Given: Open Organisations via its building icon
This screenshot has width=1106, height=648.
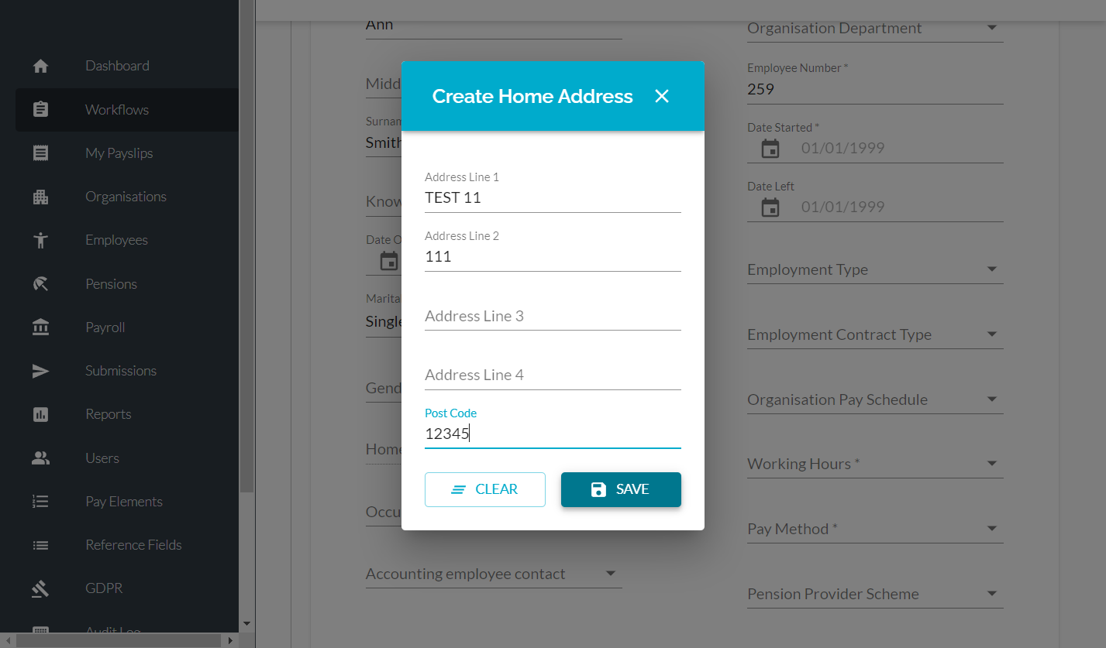Looking at the screenshot, I should coord(40,197).
